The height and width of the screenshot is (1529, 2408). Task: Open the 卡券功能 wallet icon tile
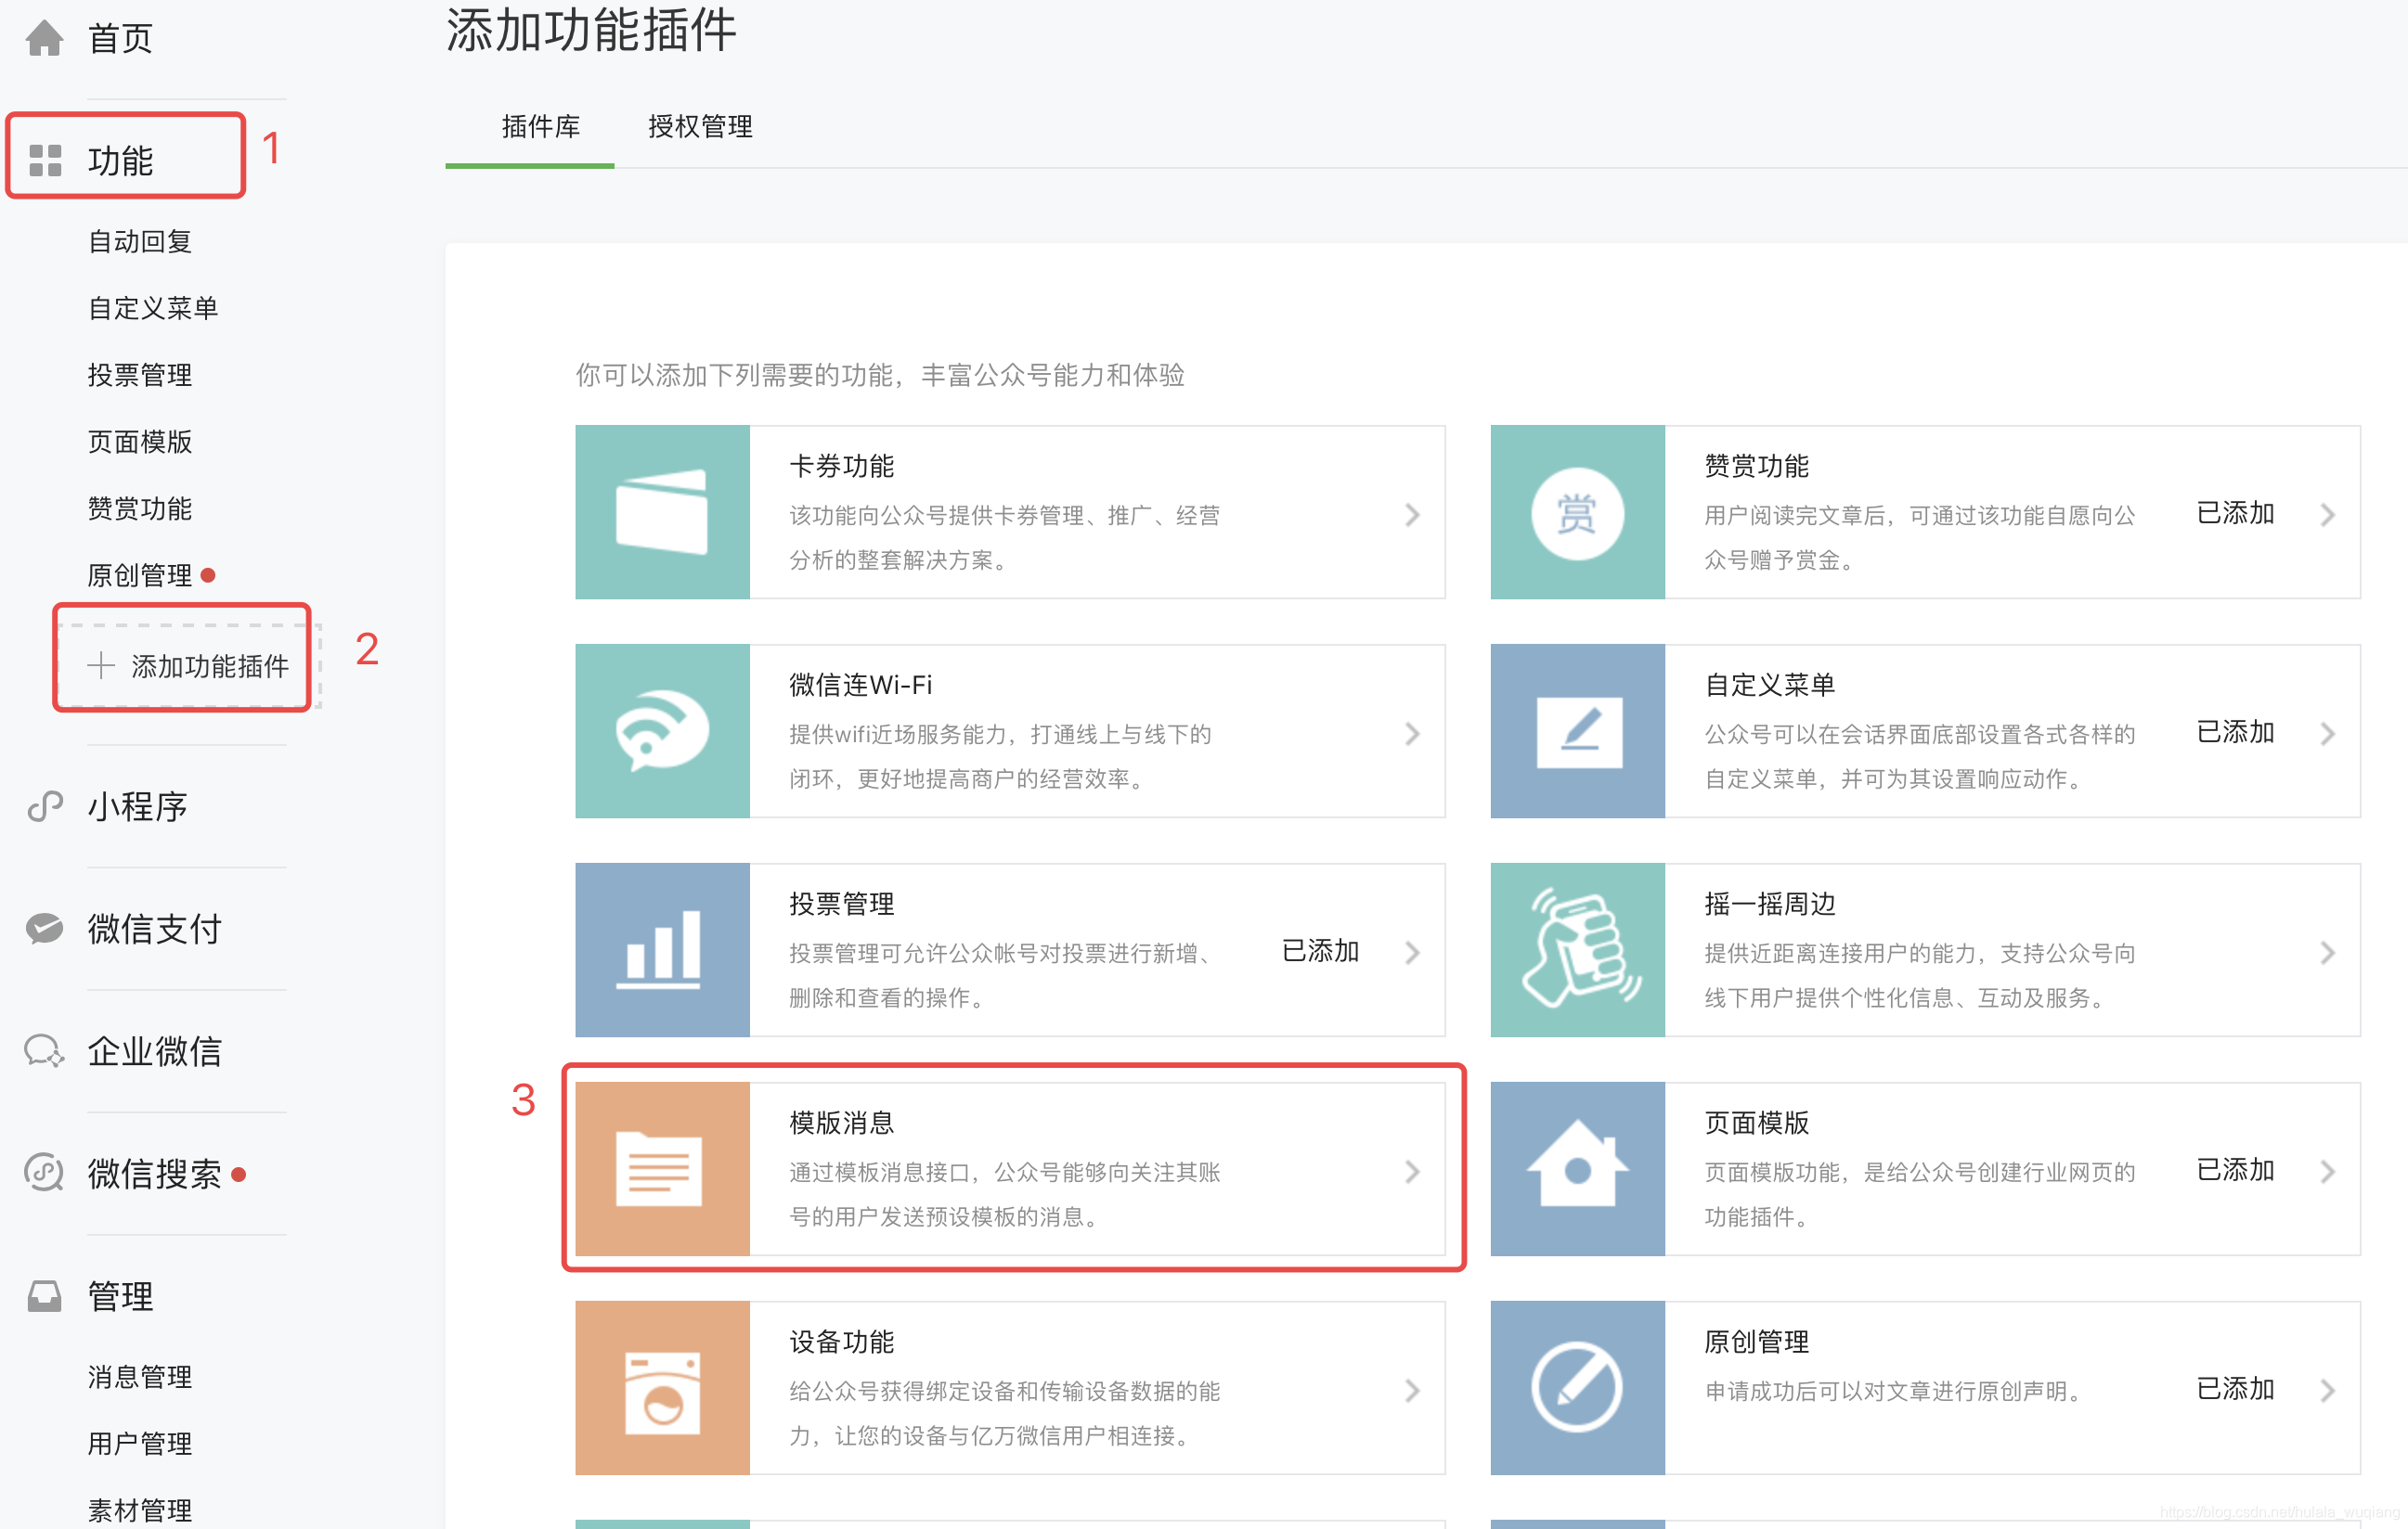[662, 511]
